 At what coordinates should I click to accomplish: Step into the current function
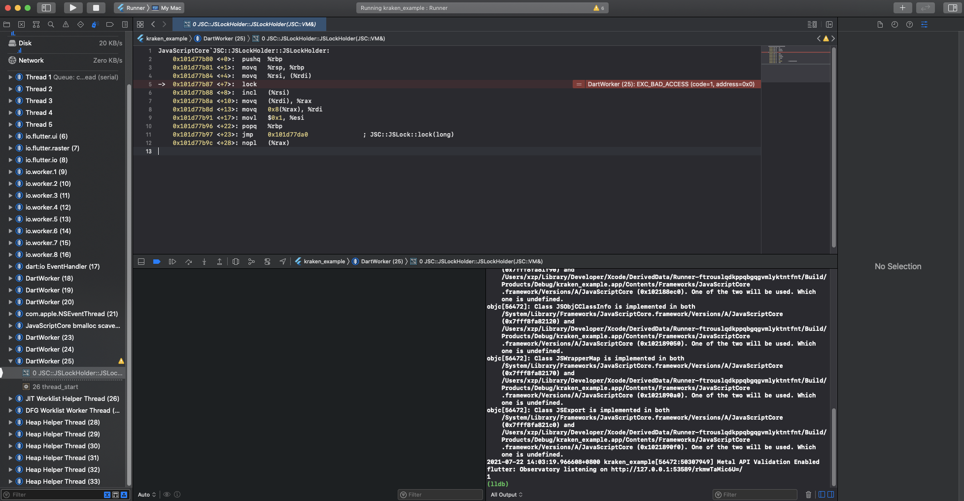(x=205, y=261)
